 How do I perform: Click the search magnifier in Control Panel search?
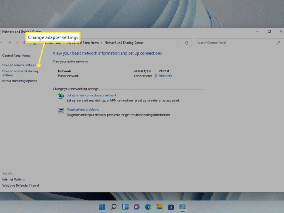[x=278, y=43]
